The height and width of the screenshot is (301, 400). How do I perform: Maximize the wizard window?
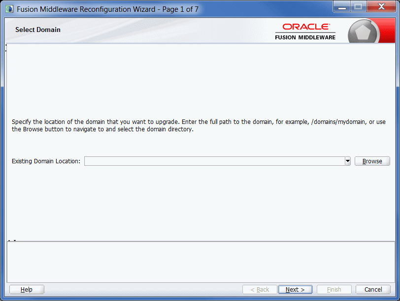pos(359,7)
